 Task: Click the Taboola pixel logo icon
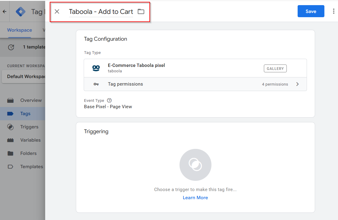point(96,68)
